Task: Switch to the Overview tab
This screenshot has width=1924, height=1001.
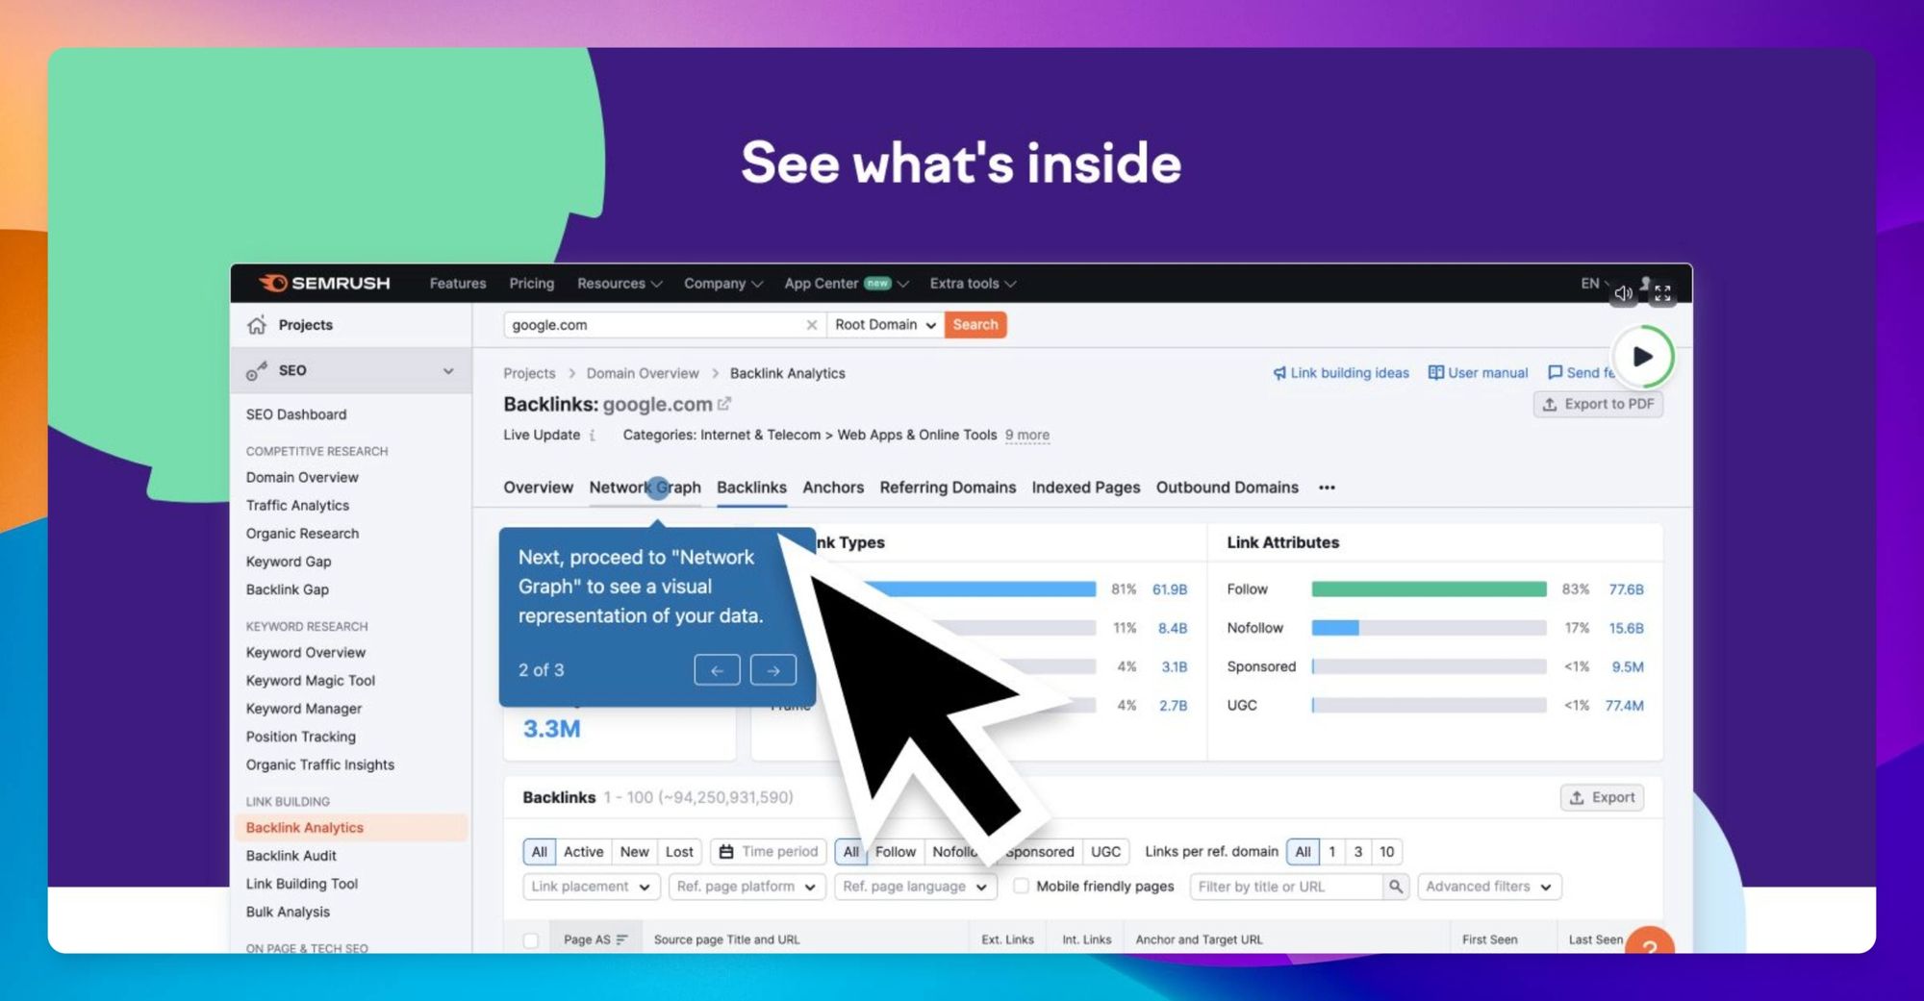Action: coord(538,488)
